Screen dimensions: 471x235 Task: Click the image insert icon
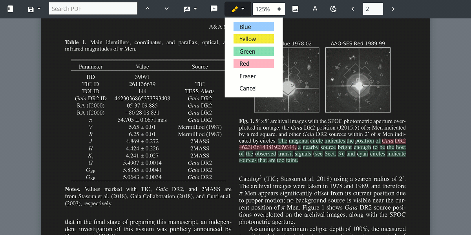[x=296, y=9]
